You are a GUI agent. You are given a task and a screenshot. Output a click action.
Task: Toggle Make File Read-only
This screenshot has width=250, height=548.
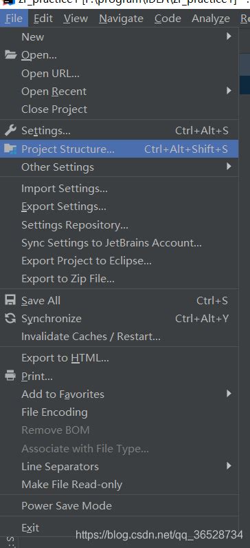(x=120, y=485)
